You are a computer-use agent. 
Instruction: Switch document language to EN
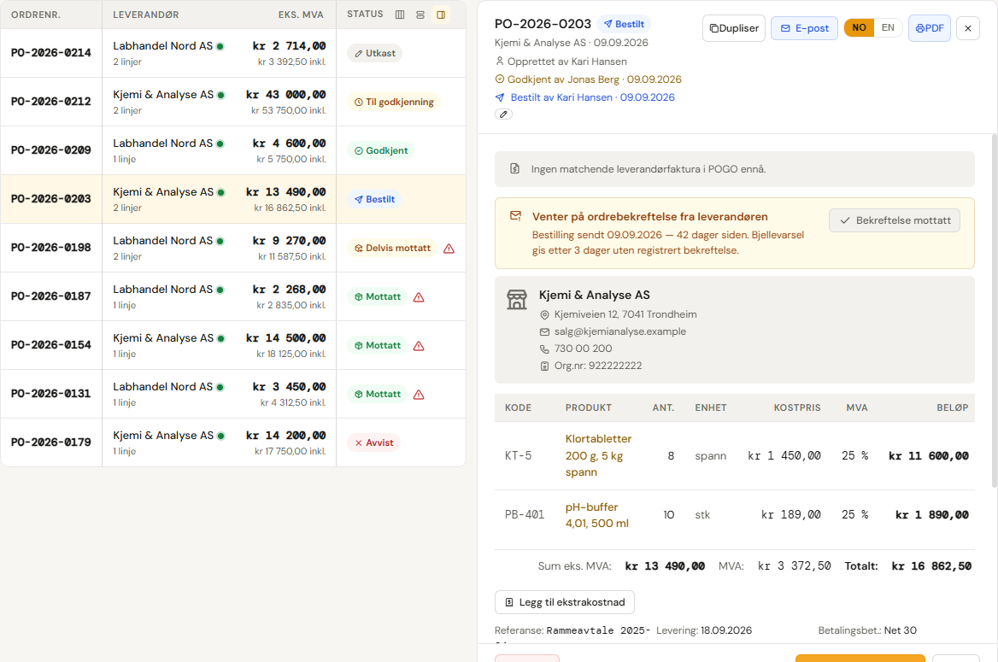click(x=888, y=28)
